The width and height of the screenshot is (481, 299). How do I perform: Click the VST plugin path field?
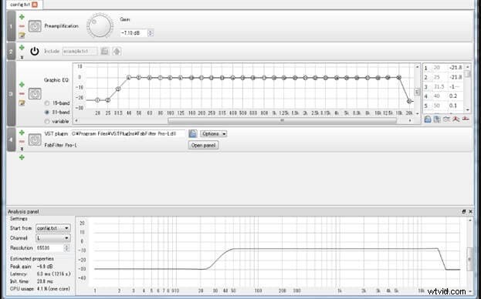coord(128,134)
